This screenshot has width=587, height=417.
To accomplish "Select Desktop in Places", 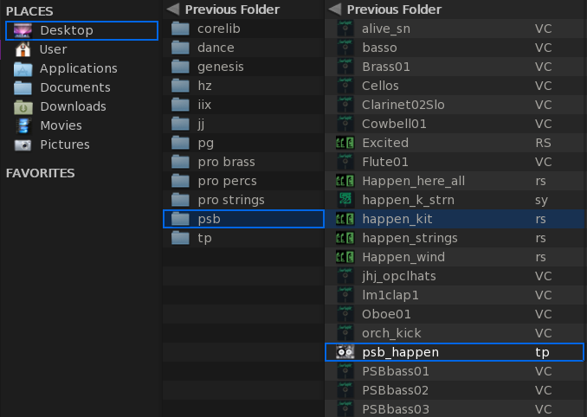I will [x=67, y=30].
